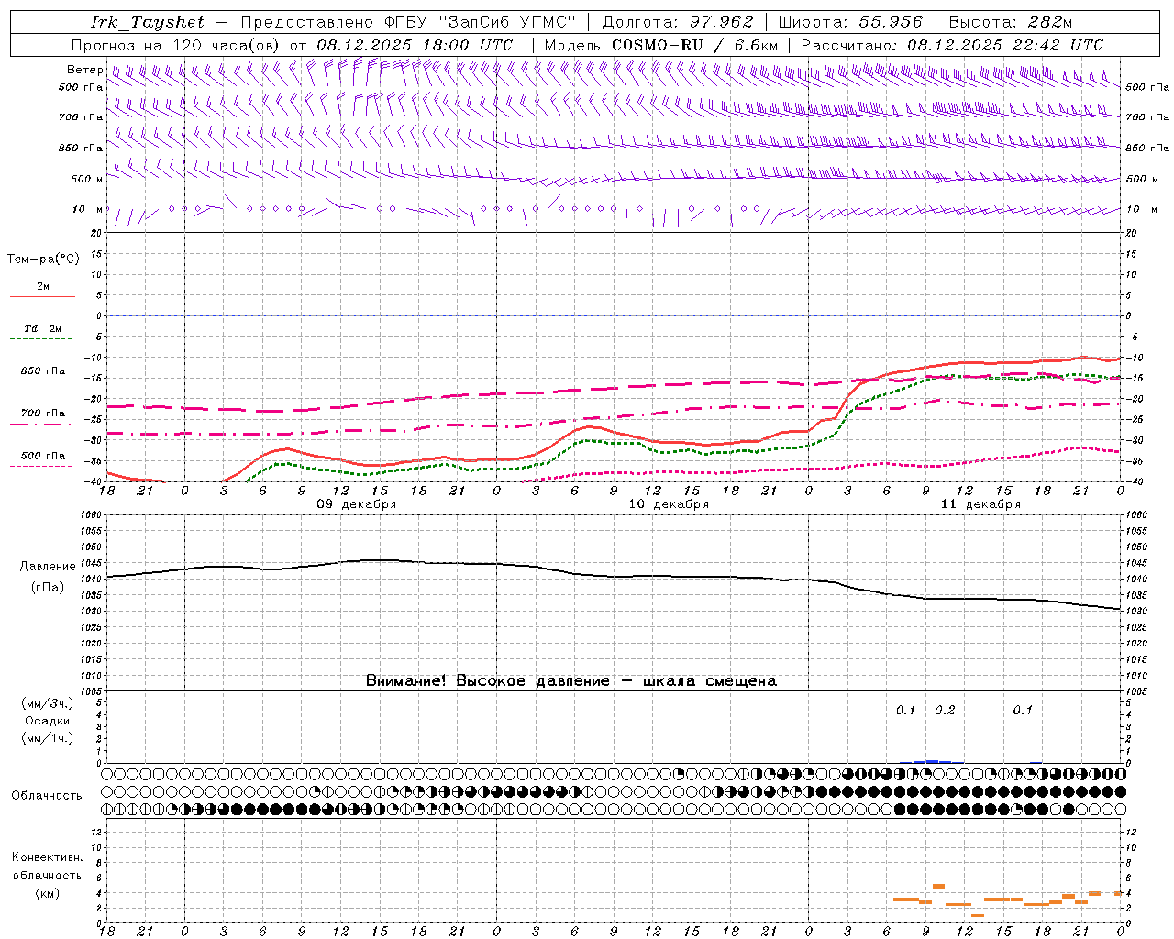Click the Конвективн. label
The height and width of the screenshot is (939, 1174).
click(47, 857)
